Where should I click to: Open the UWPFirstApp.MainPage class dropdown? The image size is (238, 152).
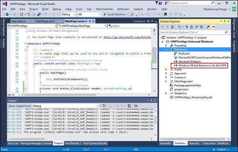[x=106, y=26]
